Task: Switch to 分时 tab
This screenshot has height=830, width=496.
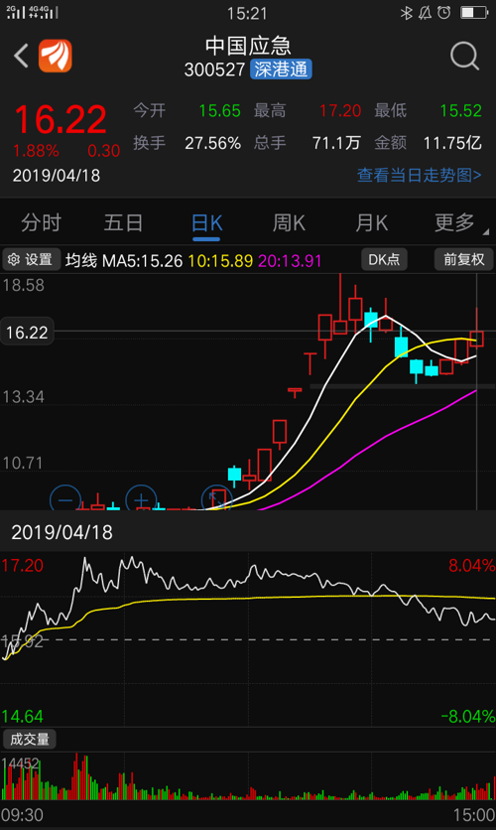Action: (42, 222)
